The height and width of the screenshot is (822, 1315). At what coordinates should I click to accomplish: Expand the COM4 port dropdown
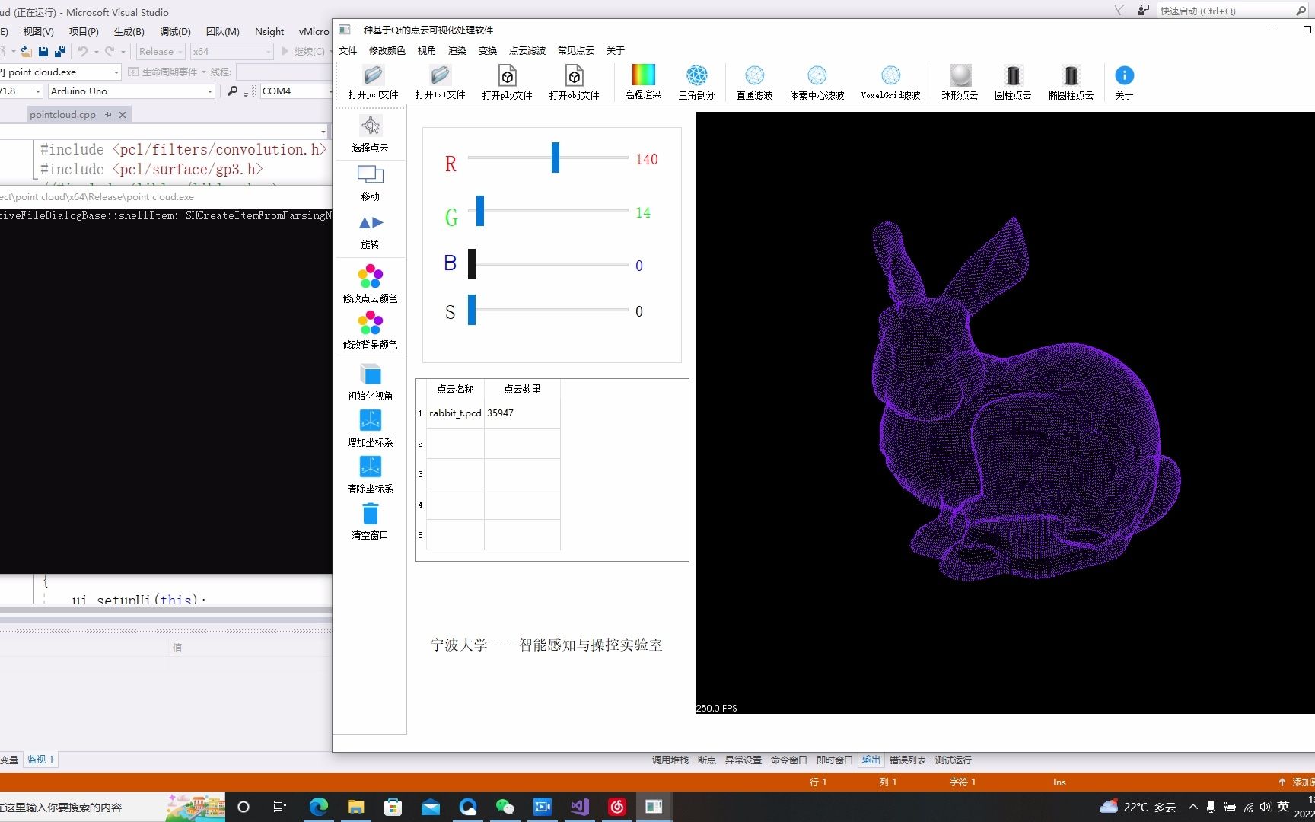(x=329, y=91)
